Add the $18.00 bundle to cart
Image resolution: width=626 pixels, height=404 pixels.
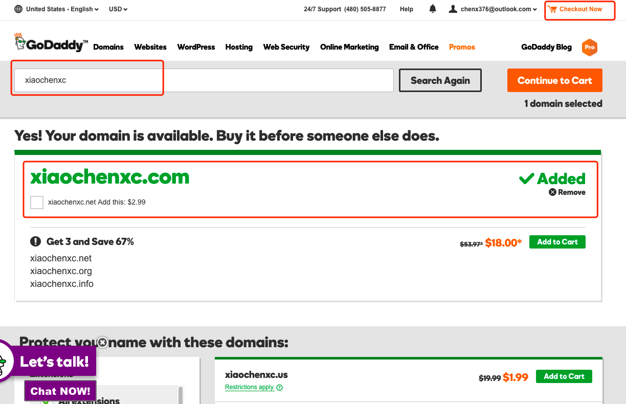(x=557, y=242)
